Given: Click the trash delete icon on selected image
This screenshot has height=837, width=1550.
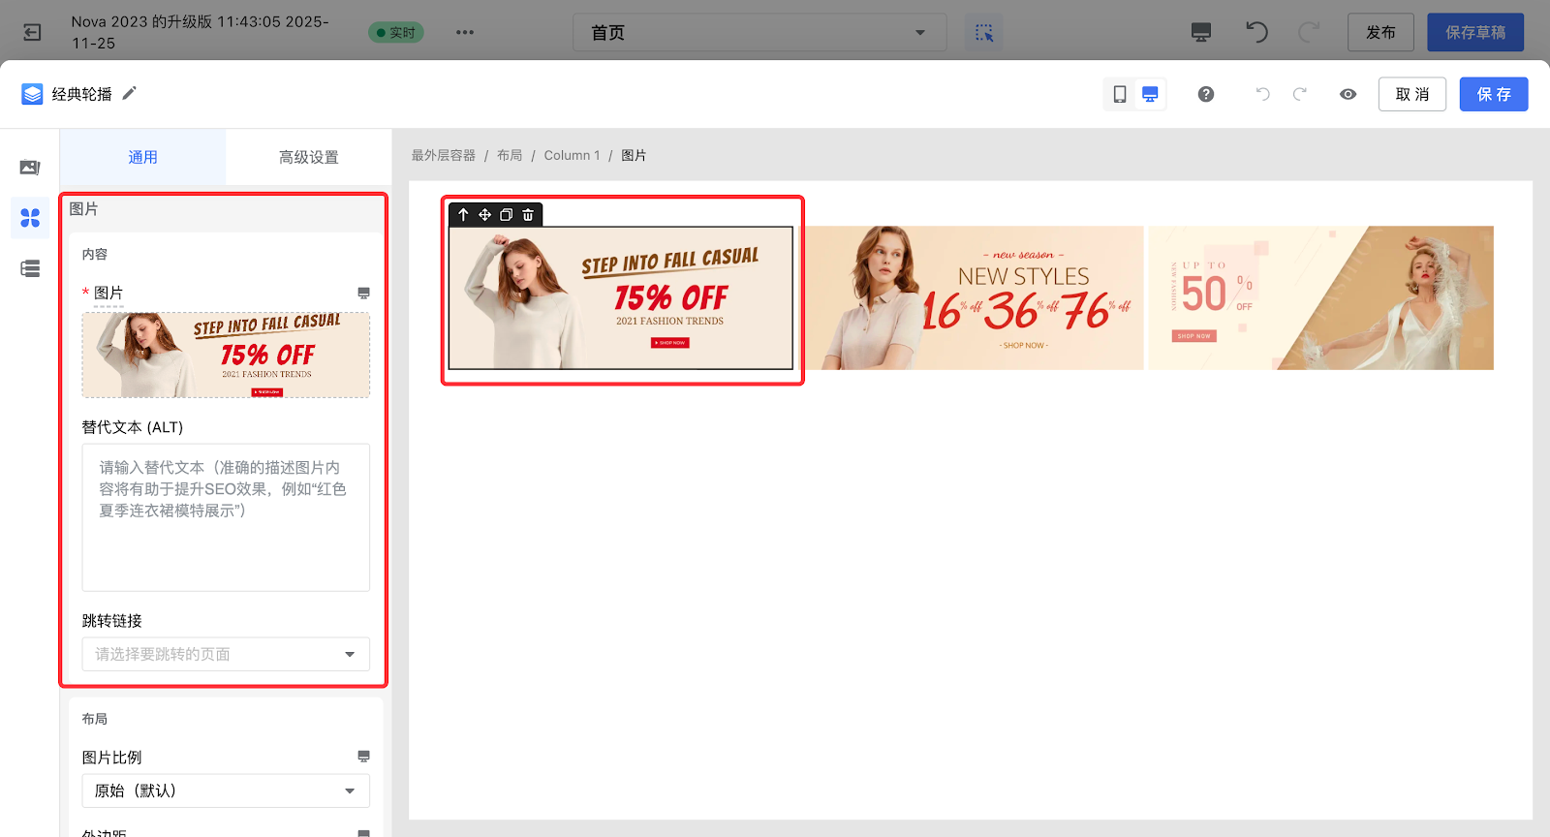Looking at the screenshot, I should tap(528, 215).
